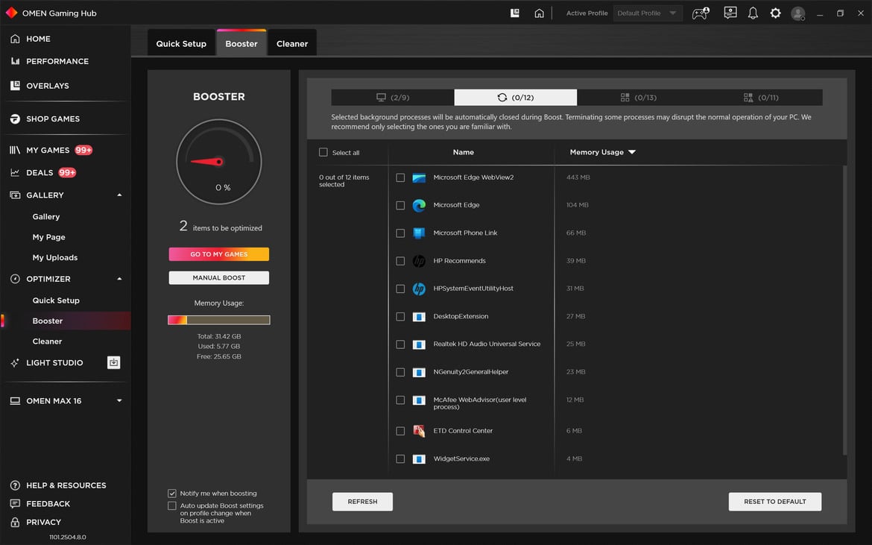Check Microsoft Phone Link checkbox
This screenshot has height=545, width=872.
pyautogui.click(x=399, y=233)
